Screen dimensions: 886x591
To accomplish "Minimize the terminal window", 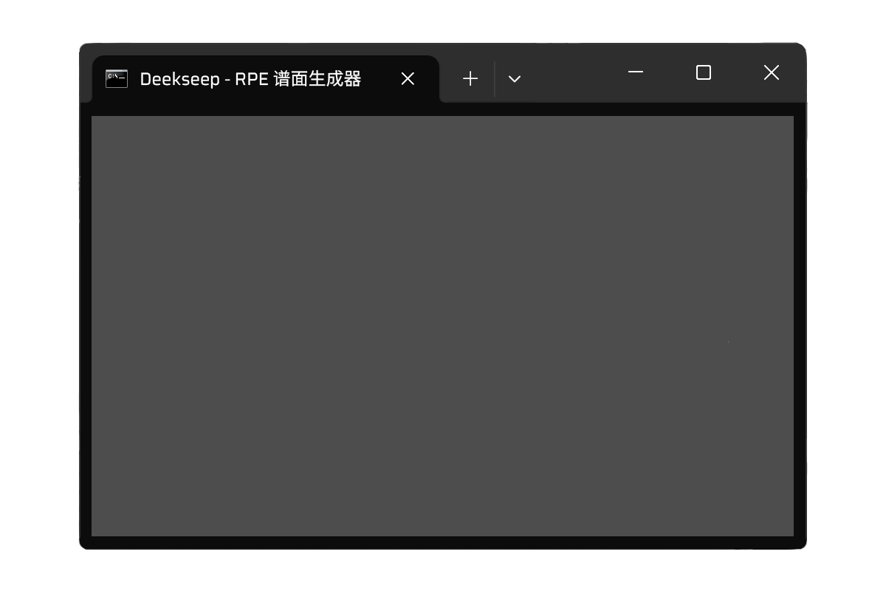I will coord(636,72).
